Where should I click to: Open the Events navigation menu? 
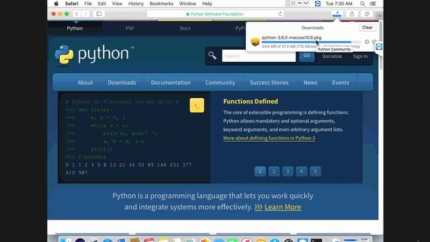(341, 83)
